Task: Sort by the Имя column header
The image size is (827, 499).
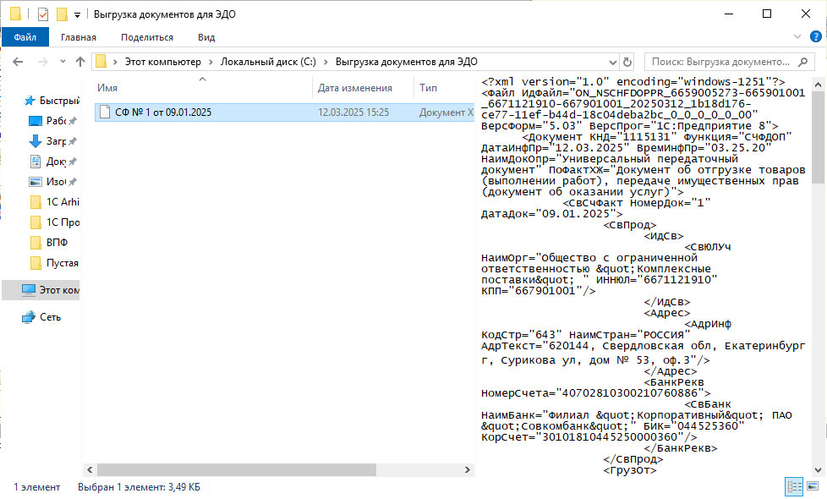Action: tap(204, 88)
